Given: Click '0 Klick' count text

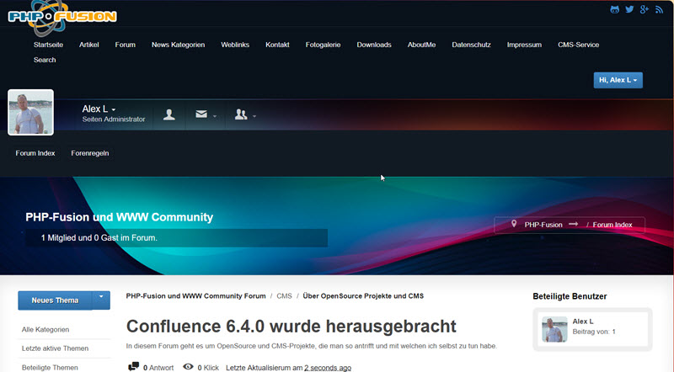Looking at the screenshot, I should click(208, 368).
